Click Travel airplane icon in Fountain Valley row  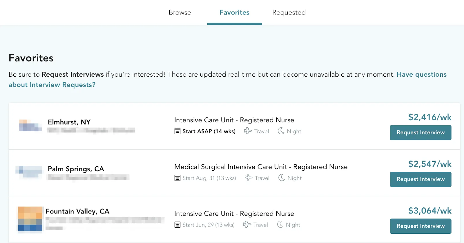click(247, 224)
